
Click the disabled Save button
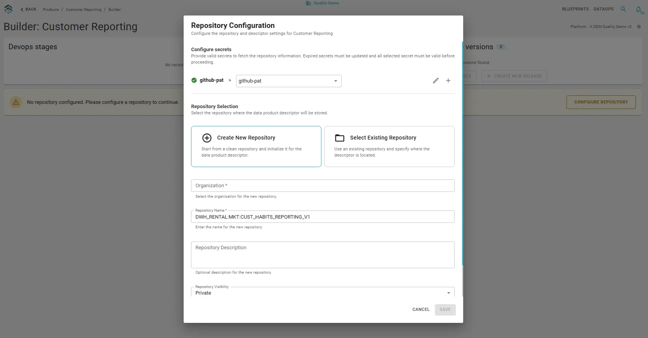point(445,309)
